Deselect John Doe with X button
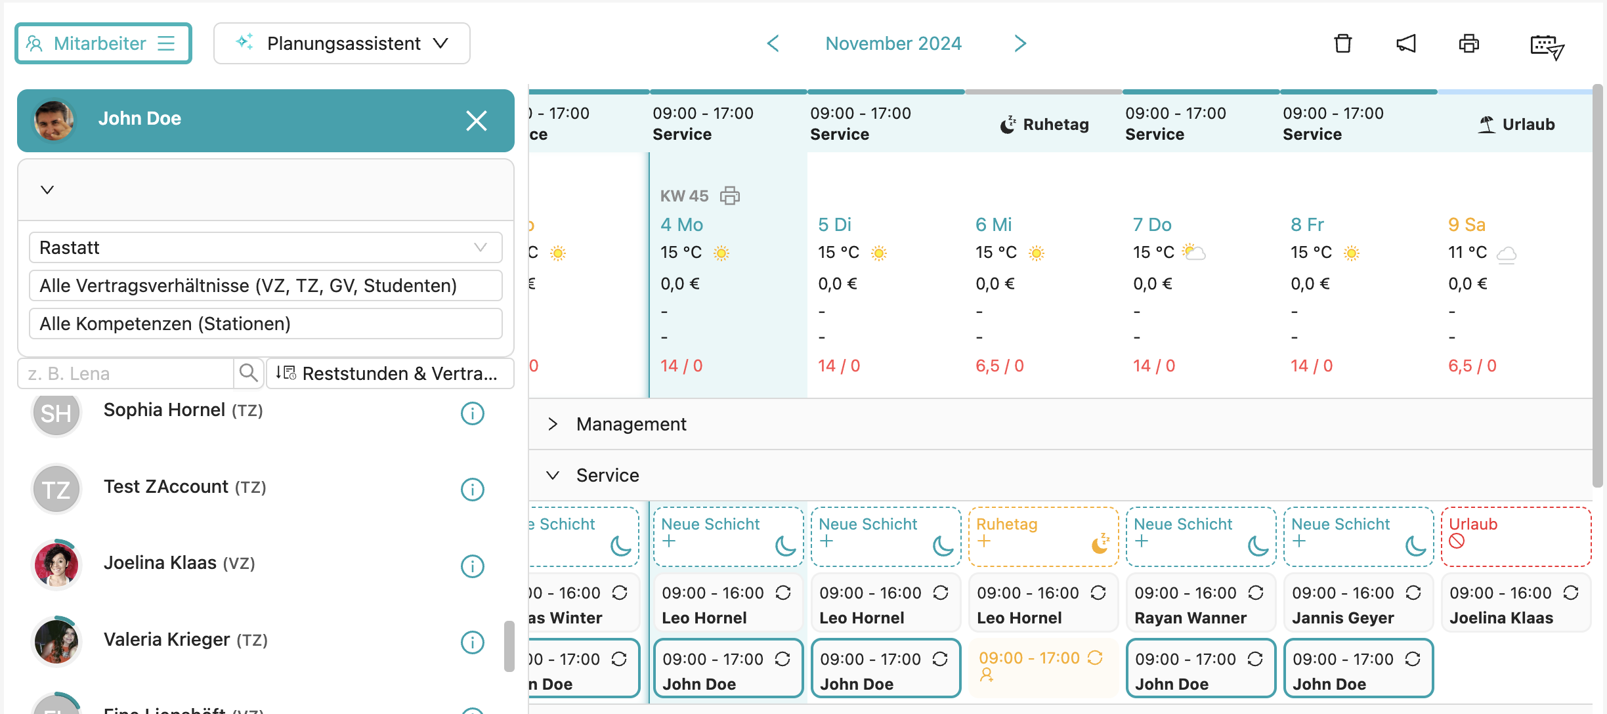Viewport: 1607px width, 714px height. [x=476, y=121]
